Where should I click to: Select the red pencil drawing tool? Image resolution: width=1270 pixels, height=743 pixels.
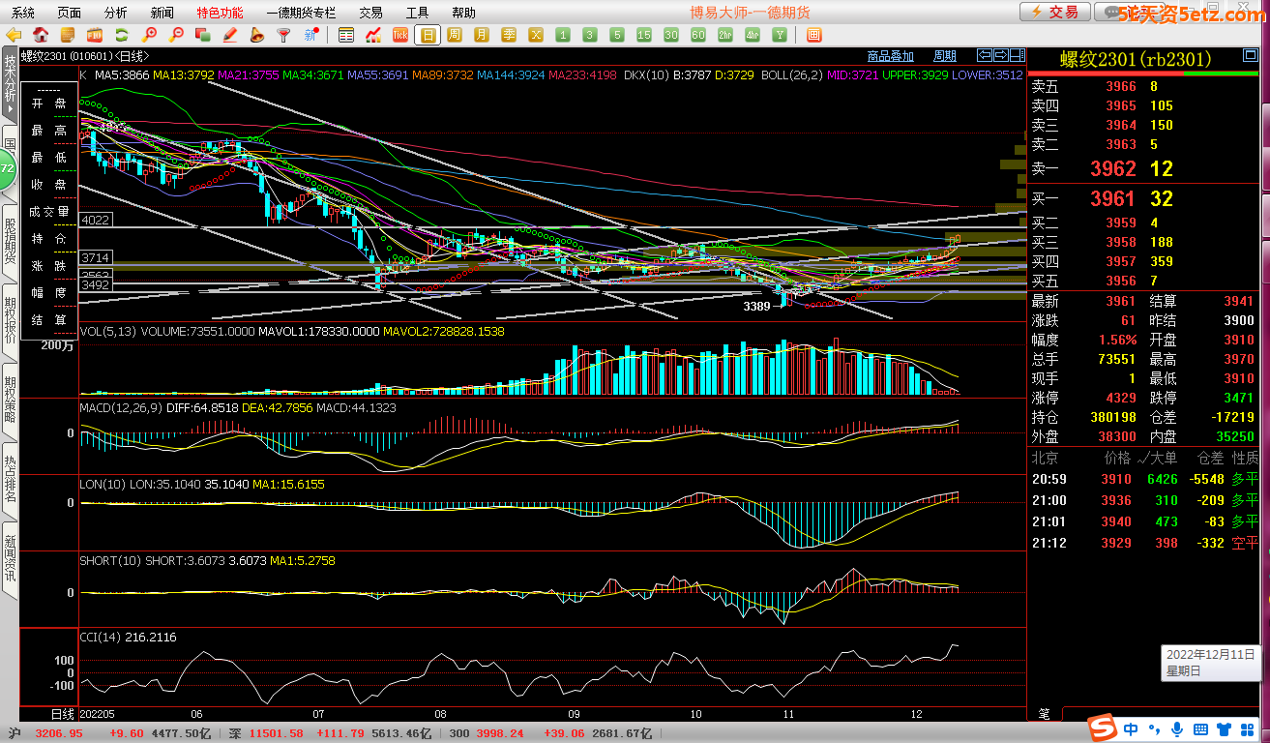[230, 35]
